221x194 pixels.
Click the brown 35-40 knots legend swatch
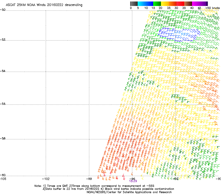tap(188, 4)
